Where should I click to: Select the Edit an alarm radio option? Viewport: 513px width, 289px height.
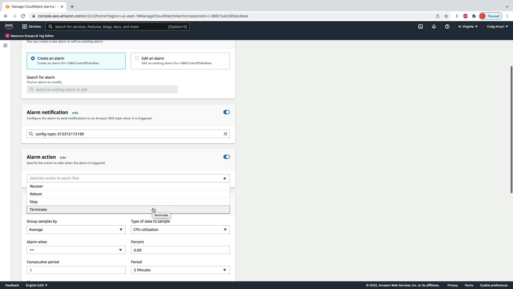[137, 58]
